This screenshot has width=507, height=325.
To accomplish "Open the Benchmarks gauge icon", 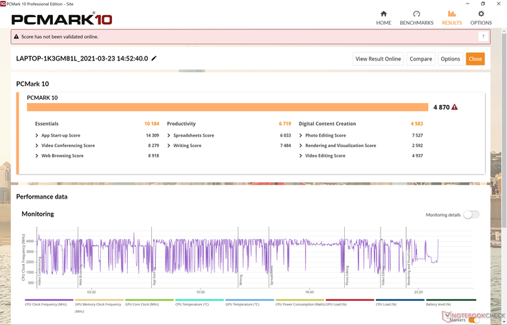I will tap(416, 14).
